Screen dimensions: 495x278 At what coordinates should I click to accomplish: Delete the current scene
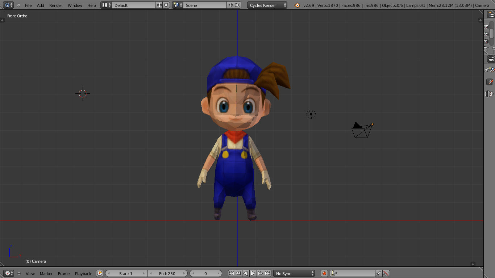click(237, 5)
